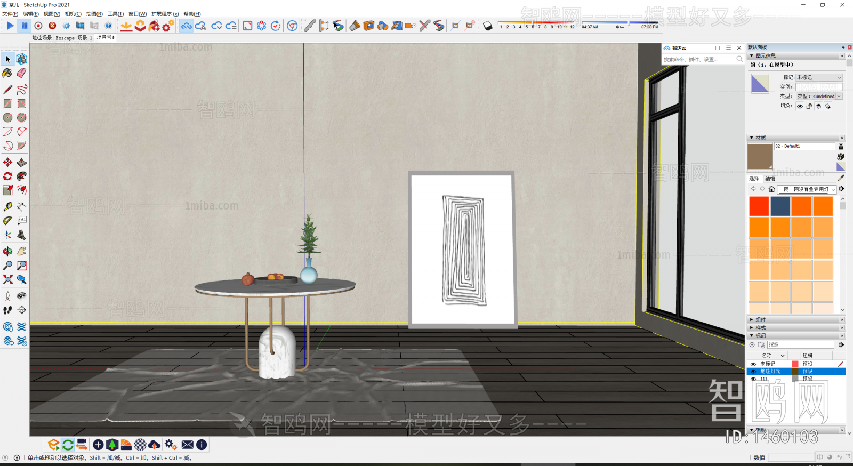
Task: Select the Zoom magnifier tool
Action: (7, 265)
